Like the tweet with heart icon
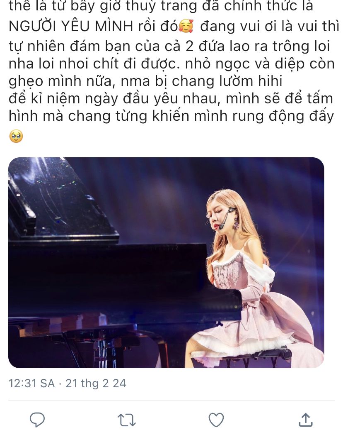 coord(216,420)
